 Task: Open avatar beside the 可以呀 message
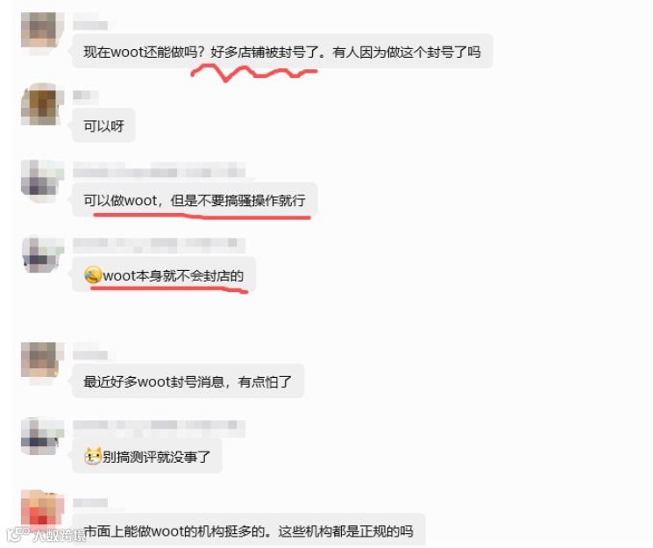coord(42,104)
